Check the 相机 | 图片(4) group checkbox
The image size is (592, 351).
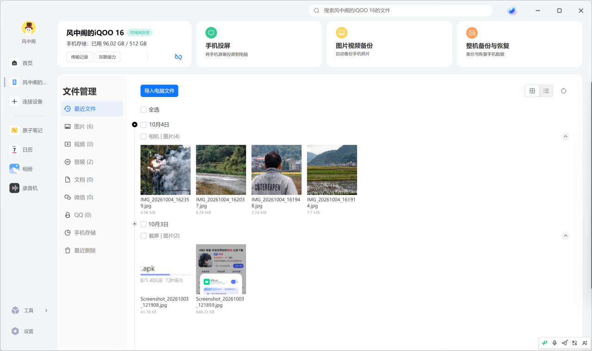click(143, 137)
